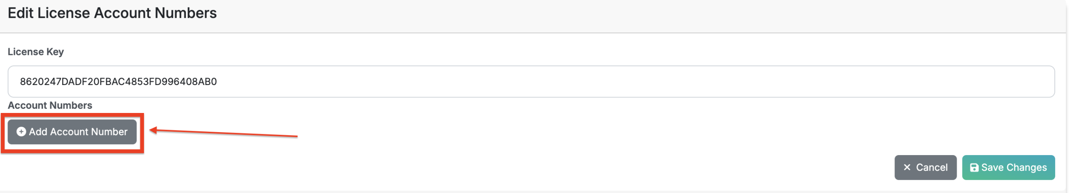Viewport: 1069px width, 193px height.
Task: Select the green button beside Cancel
Action: coord(1008,168)
